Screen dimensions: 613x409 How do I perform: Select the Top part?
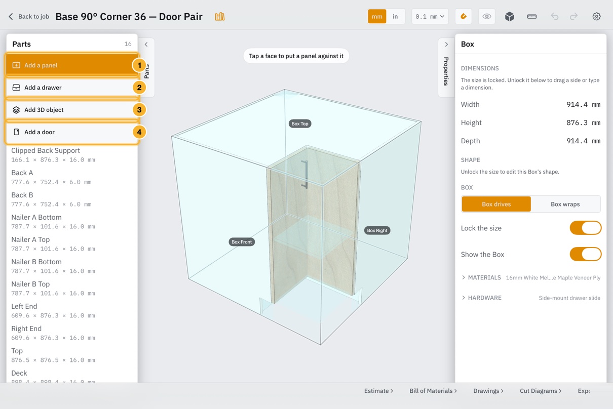pyautogui.click(x=72, y=355)
